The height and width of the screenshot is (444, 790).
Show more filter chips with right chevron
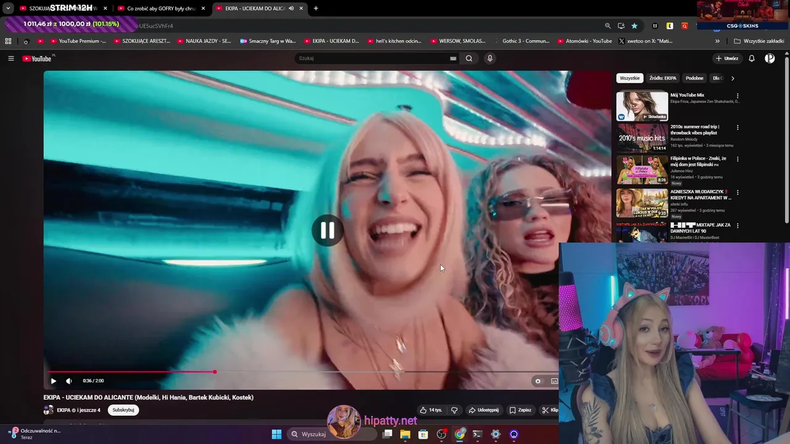tap(733, 78)
